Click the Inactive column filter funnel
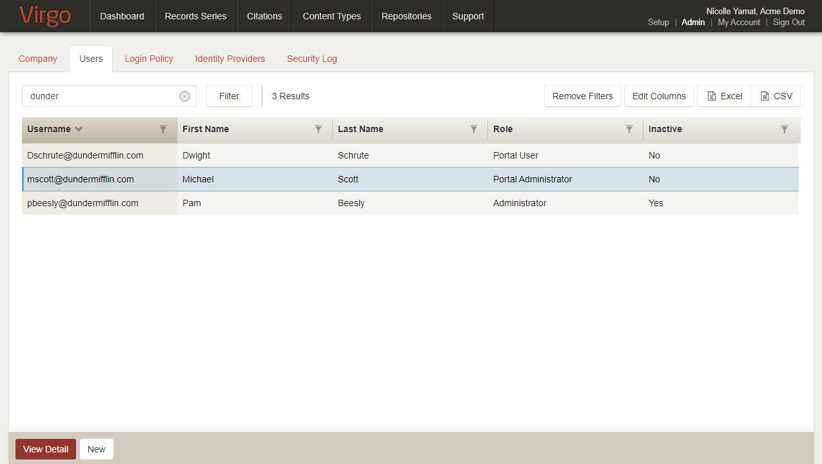The image size is (822, 464). (x=785, y=130)
